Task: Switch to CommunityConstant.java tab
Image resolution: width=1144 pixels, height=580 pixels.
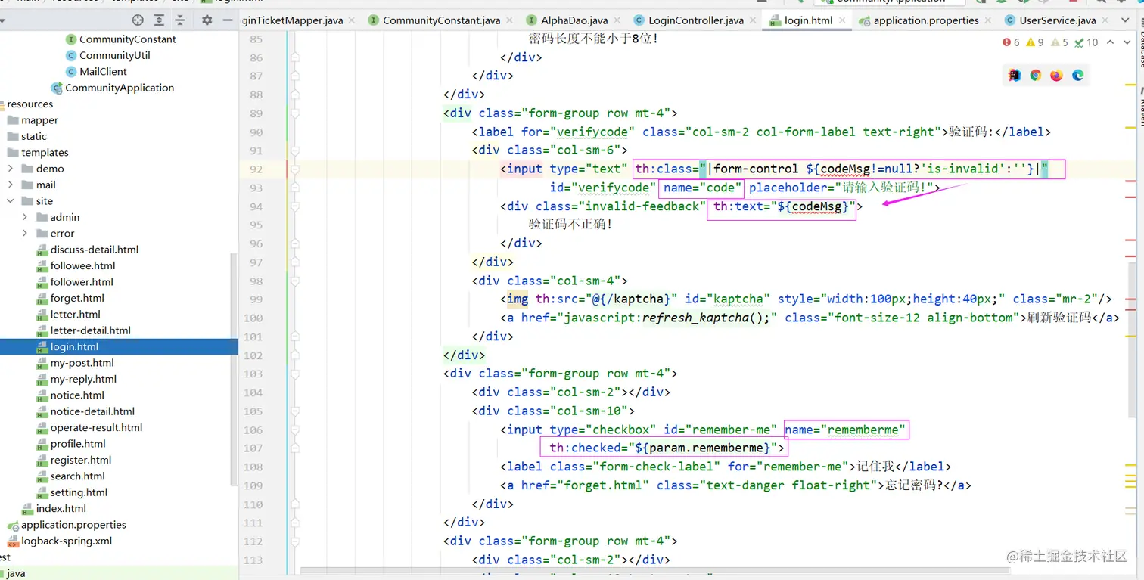Action: pyautogui.click(x=441, y=20)
